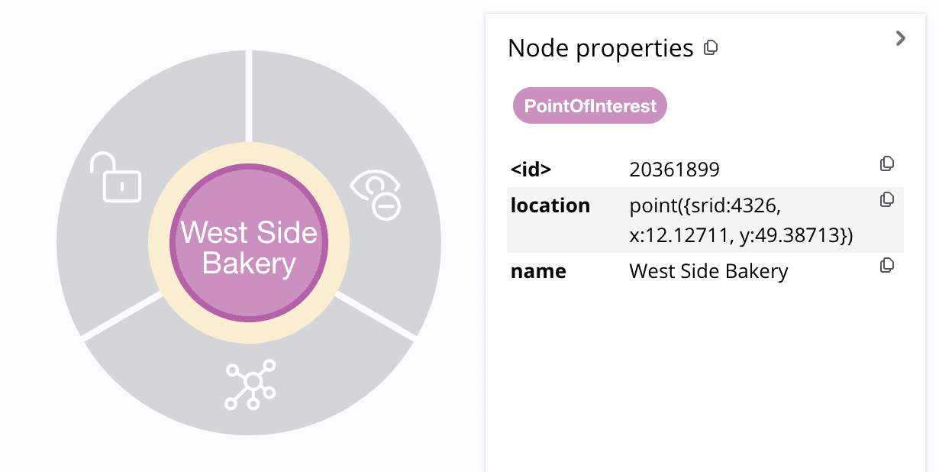939x472 pixels.
Task: Expand node relationships via the graph icon
Action: point(250,386)
